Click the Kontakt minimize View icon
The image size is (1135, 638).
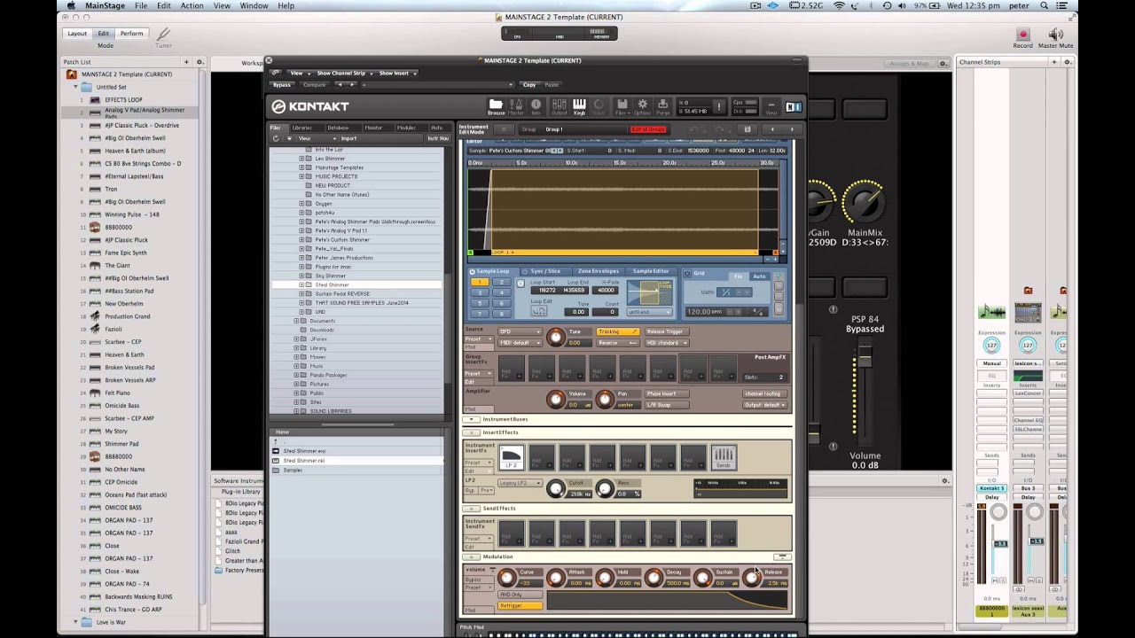click(771, 106)
